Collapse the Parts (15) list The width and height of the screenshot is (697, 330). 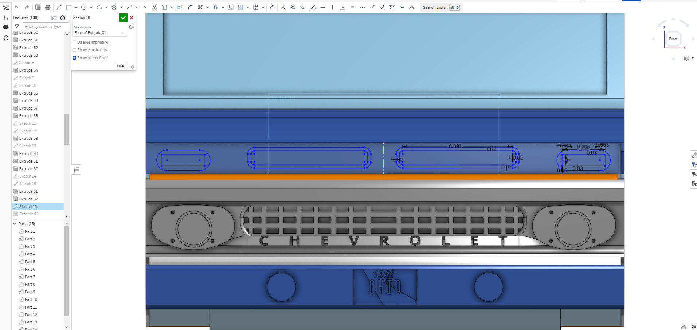tap(15, 223)
